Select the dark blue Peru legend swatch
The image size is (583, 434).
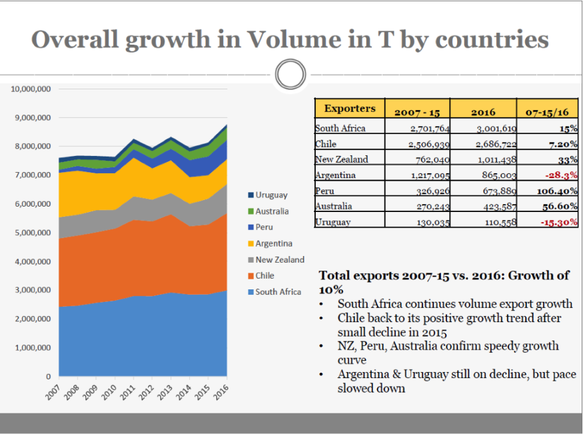point(251,227)
